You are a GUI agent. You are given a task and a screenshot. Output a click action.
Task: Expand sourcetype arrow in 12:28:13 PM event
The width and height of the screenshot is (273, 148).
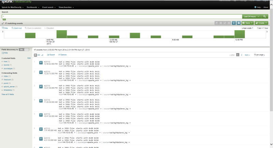pos(101,80)
